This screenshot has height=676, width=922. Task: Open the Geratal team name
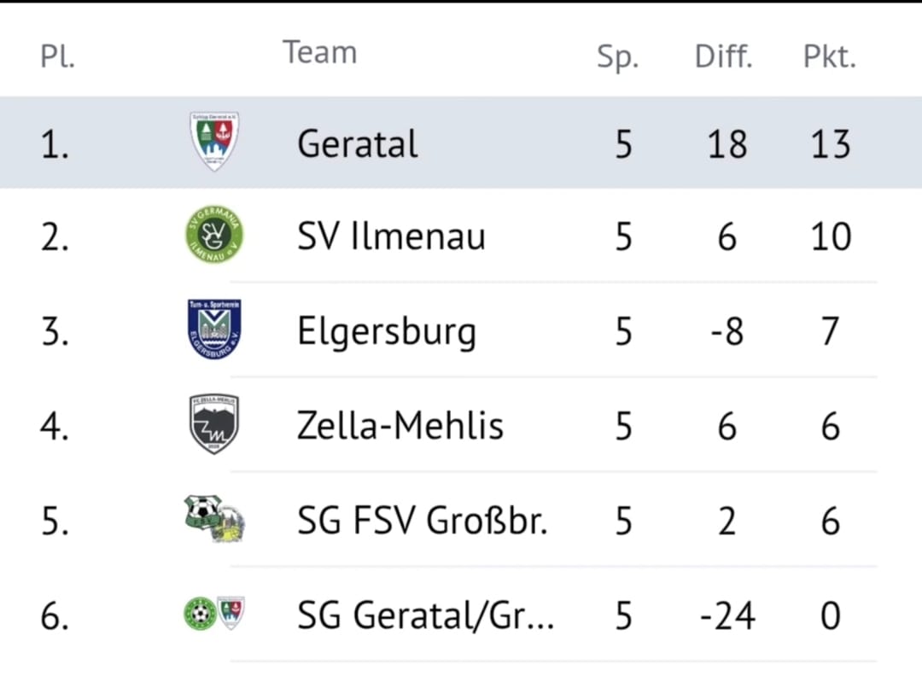click(x=358, y=144)
